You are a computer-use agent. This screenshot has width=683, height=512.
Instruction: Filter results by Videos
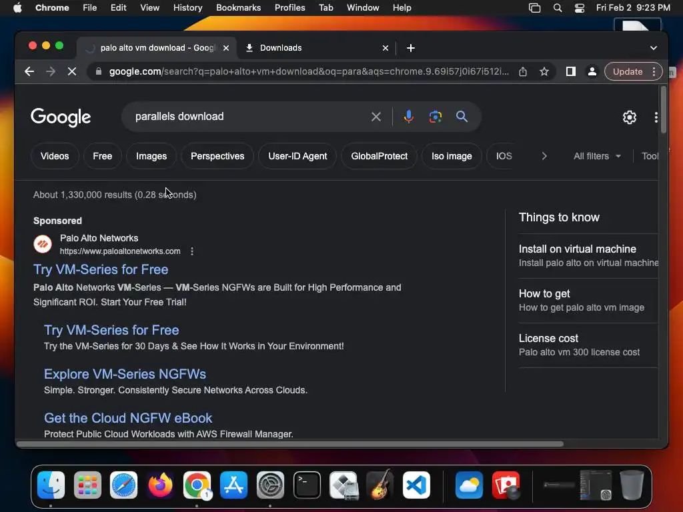[55, 156]
